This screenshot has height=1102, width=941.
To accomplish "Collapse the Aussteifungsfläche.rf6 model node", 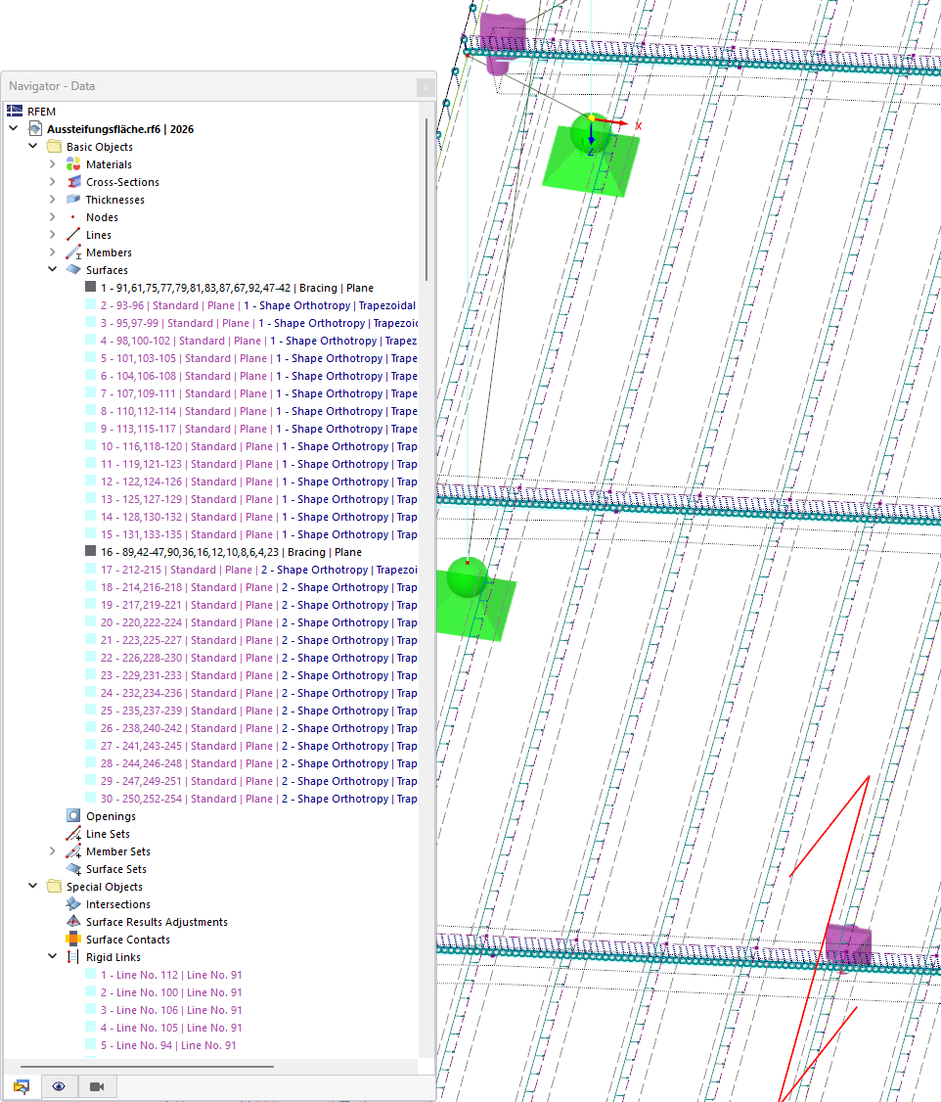I will tap(14, 128).
